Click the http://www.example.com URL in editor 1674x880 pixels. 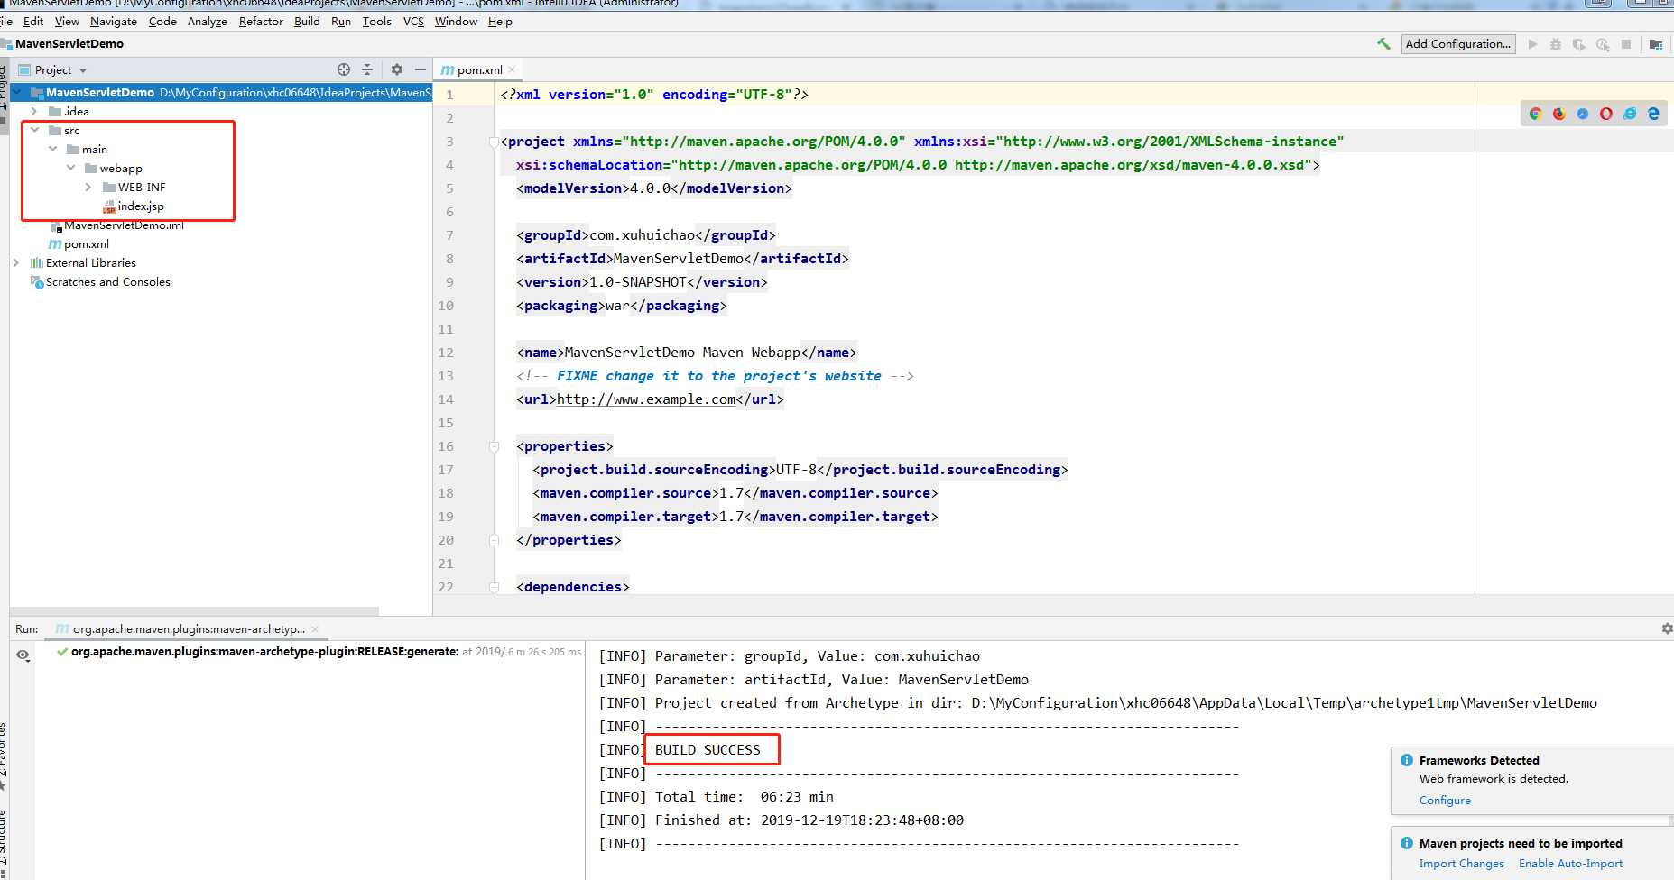[646, 399]
